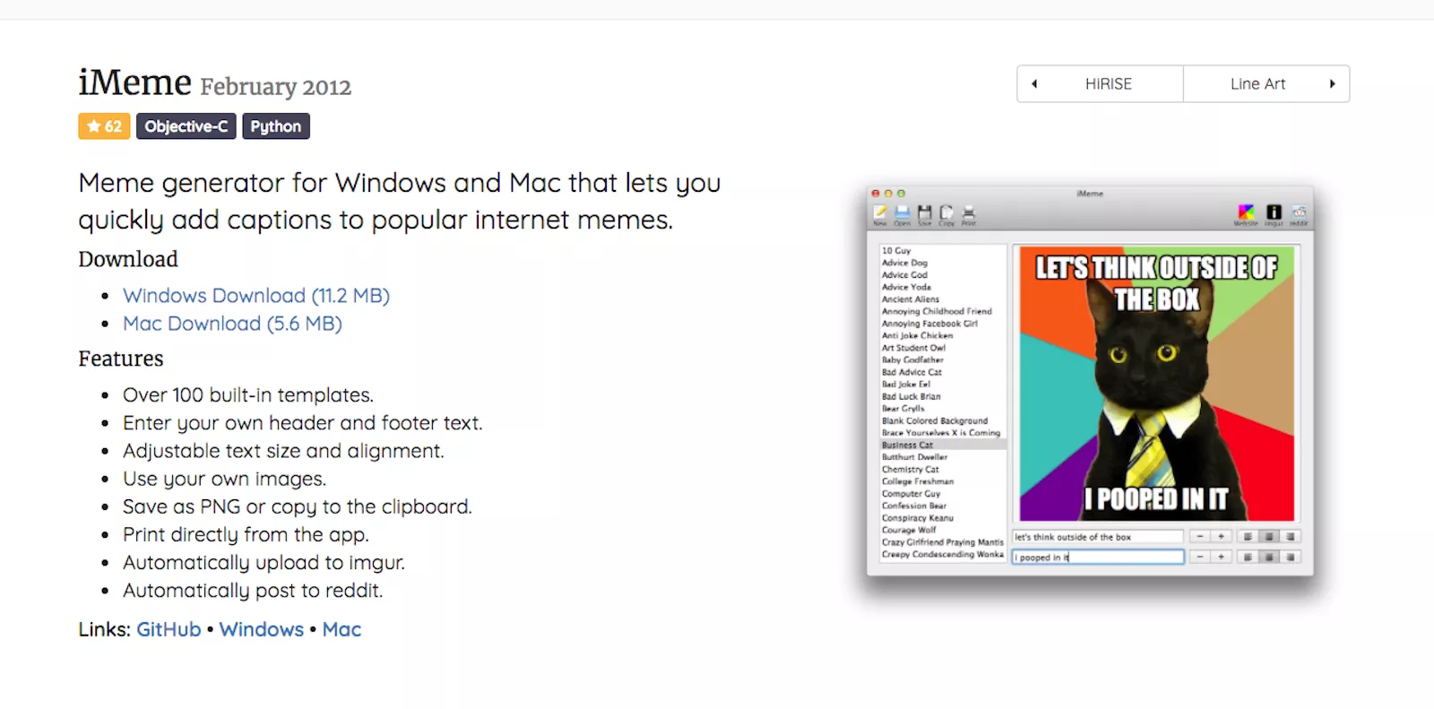Click the gold star badge showing 62

click(x=104, y=126)
